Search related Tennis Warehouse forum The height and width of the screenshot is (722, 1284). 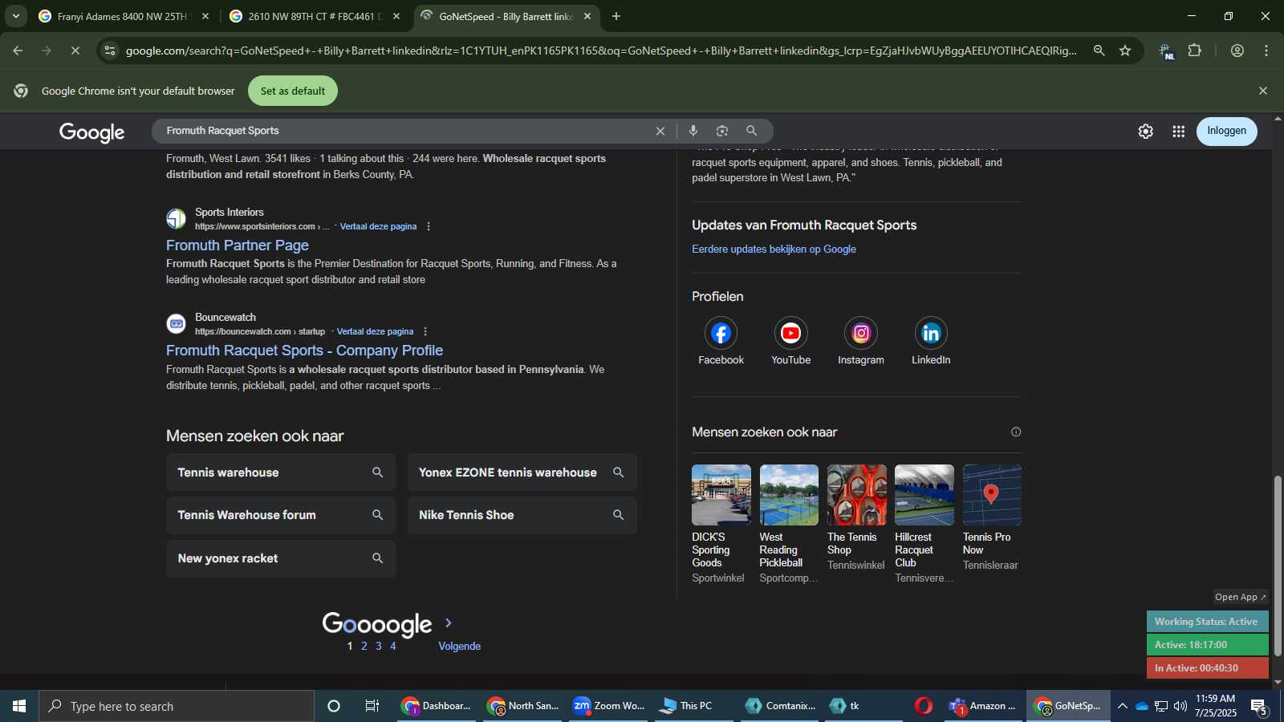tap(281, 515)
